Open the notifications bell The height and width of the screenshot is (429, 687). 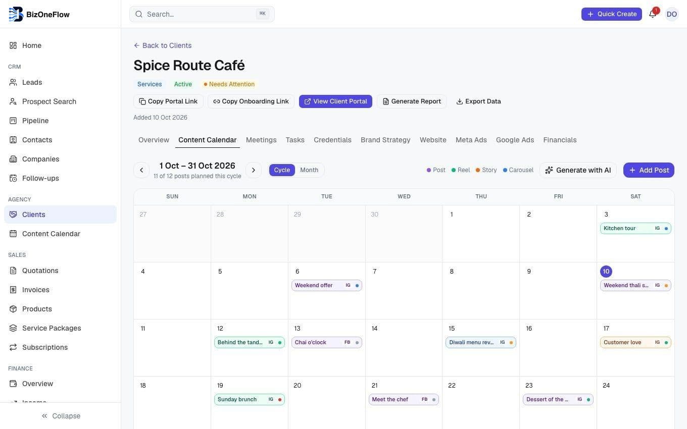point(653,14)
